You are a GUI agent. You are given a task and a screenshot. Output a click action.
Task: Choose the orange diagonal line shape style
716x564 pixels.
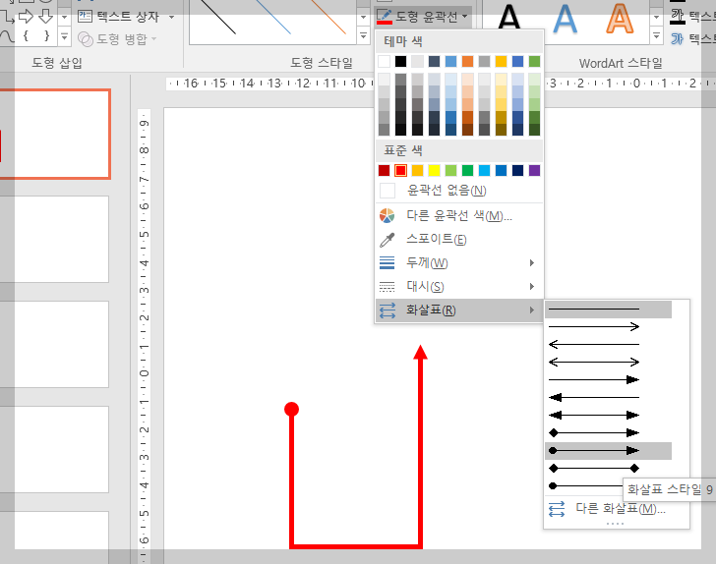click(x=328, y=17)
